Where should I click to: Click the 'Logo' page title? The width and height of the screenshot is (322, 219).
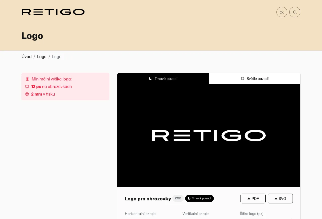[x=32, y=36]
